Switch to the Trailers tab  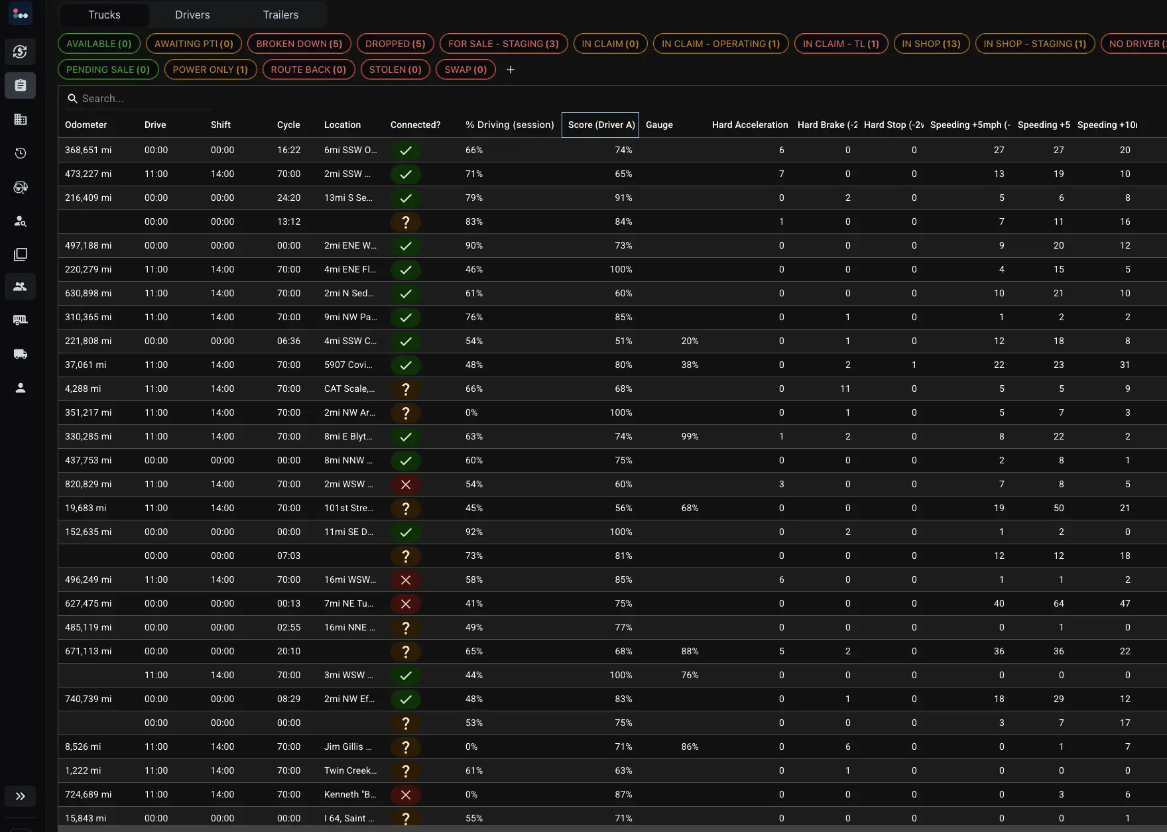(x=280, y=15)
